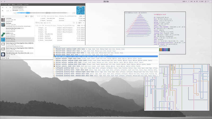Click the Something blue album cover art
This screenshot has height=119, width=212.
81,10
